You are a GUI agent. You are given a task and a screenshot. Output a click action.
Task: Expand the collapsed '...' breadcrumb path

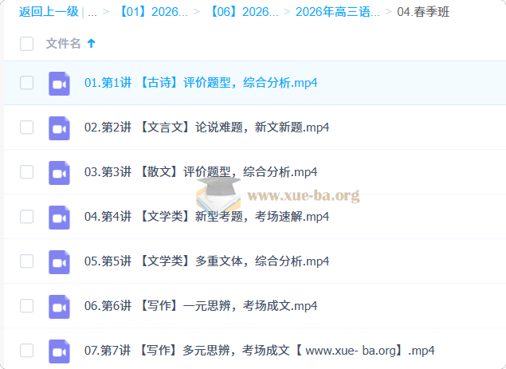pyautogui.click(x=92, y=12)
